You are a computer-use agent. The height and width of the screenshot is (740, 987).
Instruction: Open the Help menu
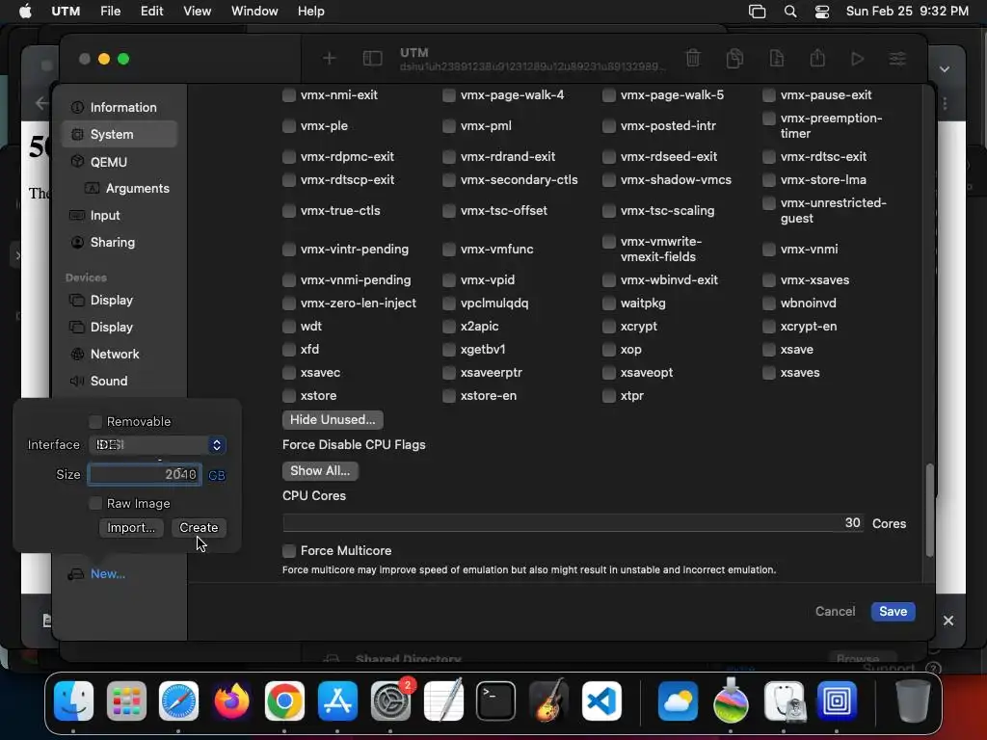coord(311,12)
